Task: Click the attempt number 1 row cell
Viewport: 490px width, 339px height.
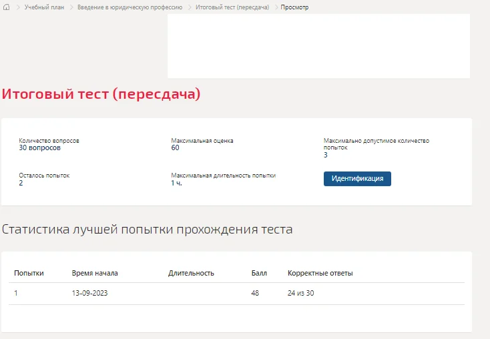Action: click(x=16, y=293)
